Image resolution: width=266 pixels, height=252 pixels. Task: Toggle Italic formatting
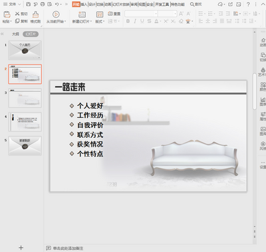(x=135, y=21)
